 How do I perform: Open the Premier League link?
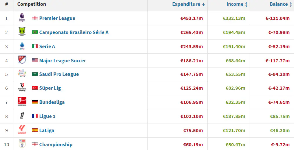click(57, 18)
